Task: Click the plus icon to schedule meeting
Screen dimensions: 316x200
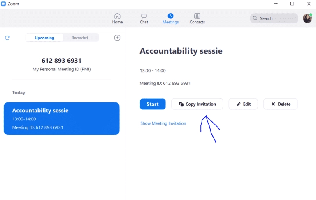Action: tap(117, 38)
